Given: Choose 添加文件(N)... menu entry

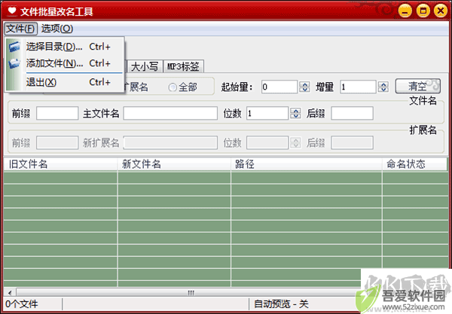Looking at the screenshot, I should pyautogui.click(x=65, y=63).
